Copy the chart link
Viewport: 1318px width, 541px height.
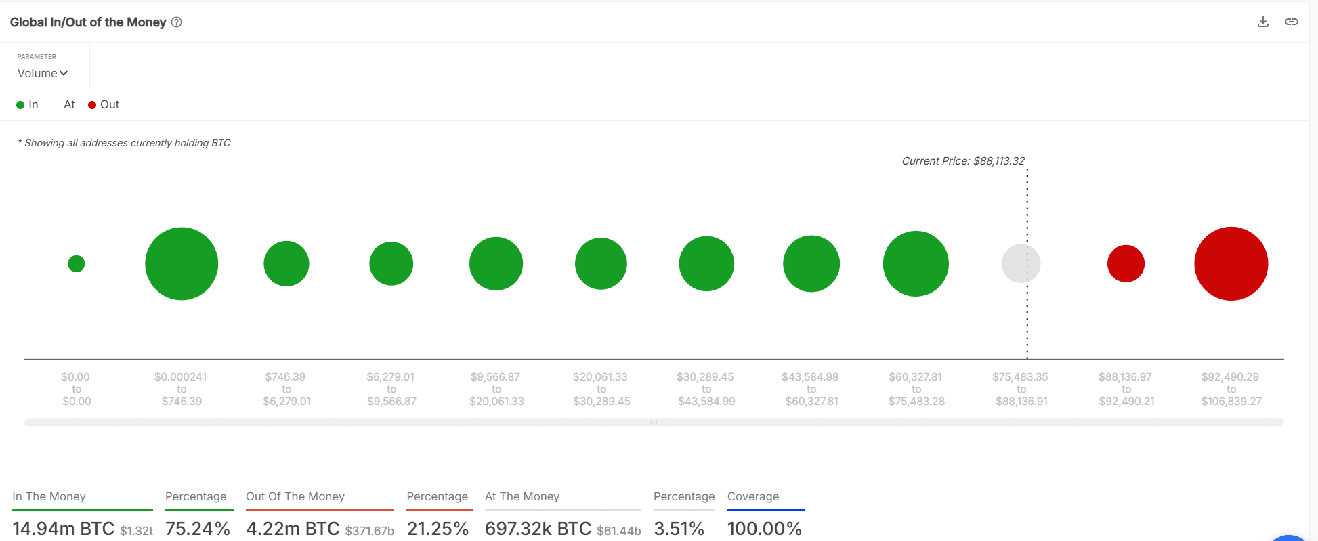click(1292, 22)
